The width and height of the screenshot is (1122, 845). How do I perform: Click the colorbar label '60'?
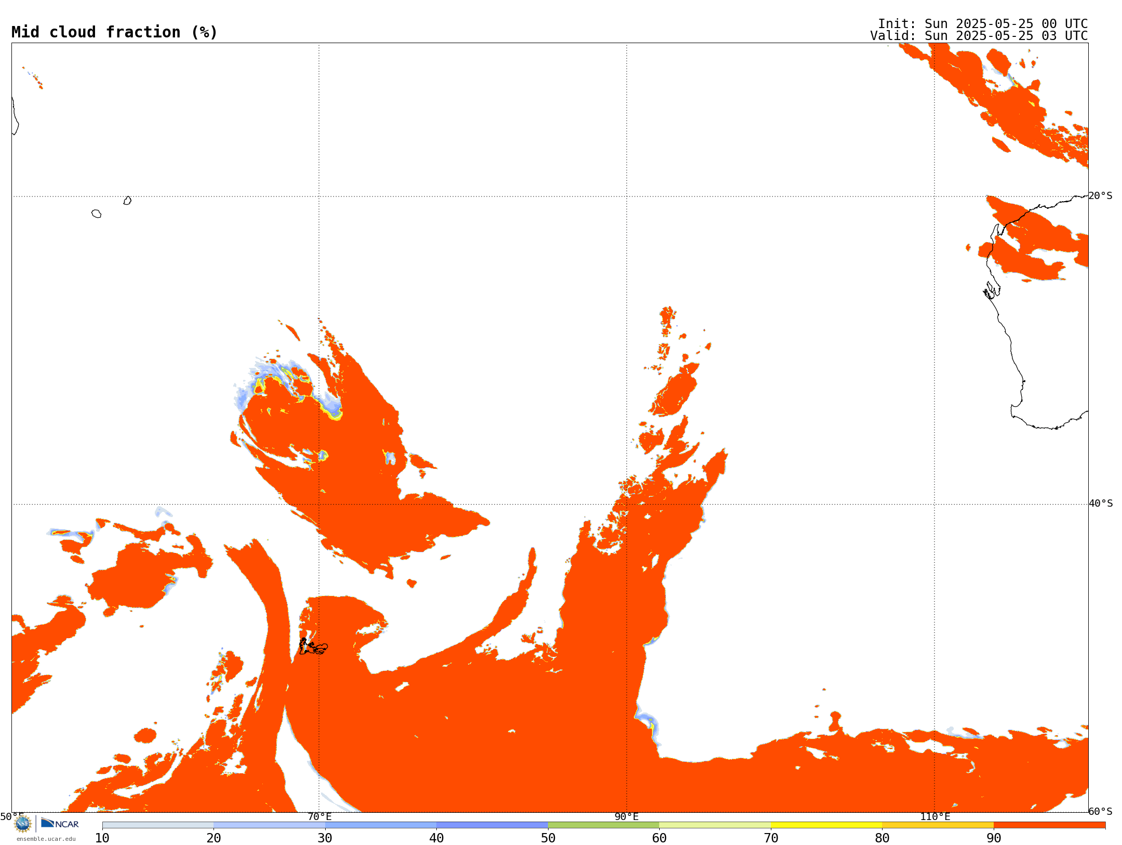coord(659,838)
